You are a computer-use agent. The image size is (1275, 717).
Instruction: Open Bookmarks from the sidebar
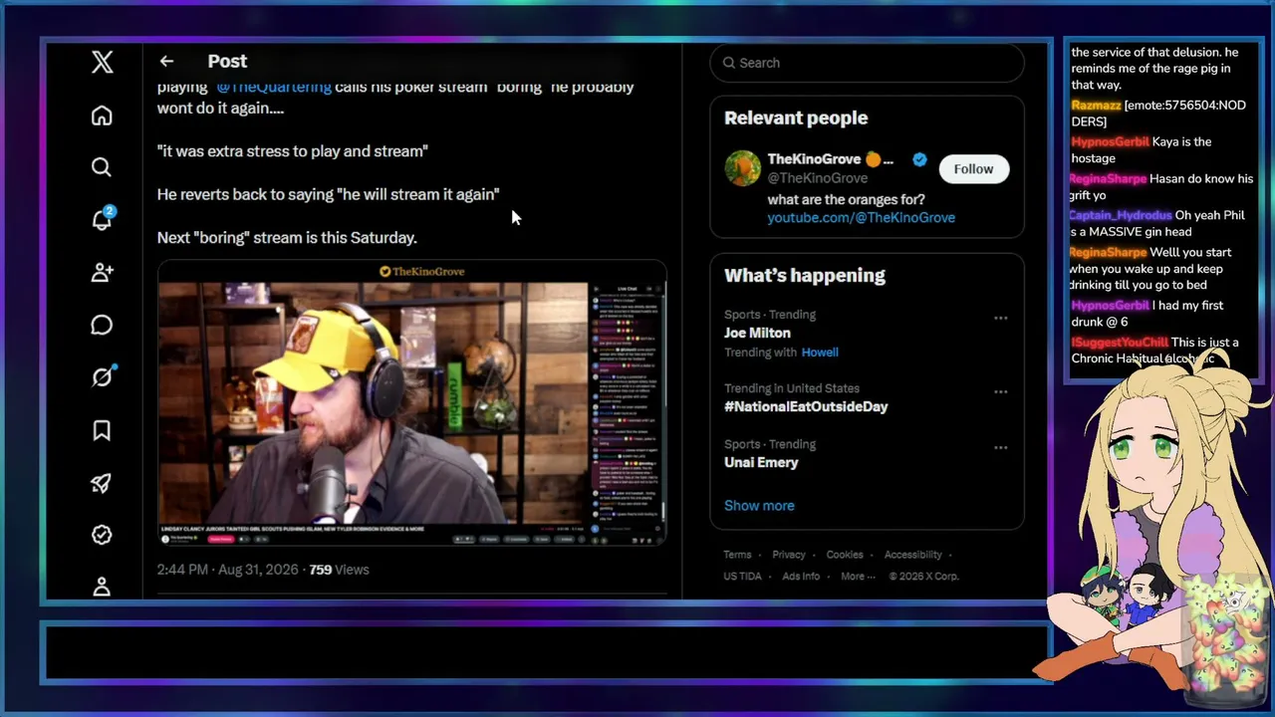pos(102,430)
